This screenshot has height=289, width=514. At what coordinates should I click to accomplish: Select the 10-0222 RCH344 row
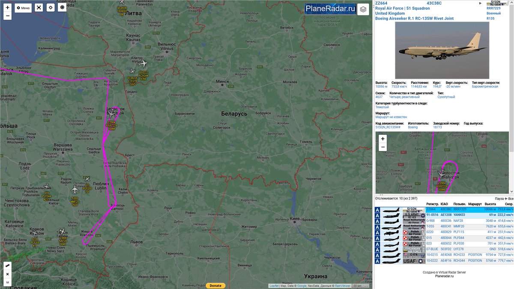(x=444, y=260)
